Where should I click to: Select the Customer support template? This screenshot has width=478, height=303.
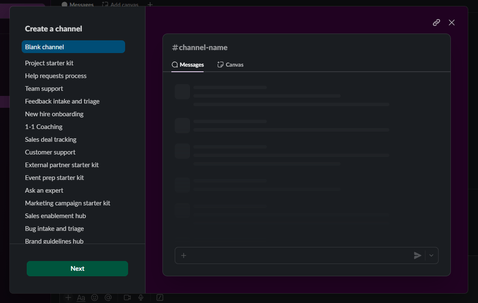[50, 152]
